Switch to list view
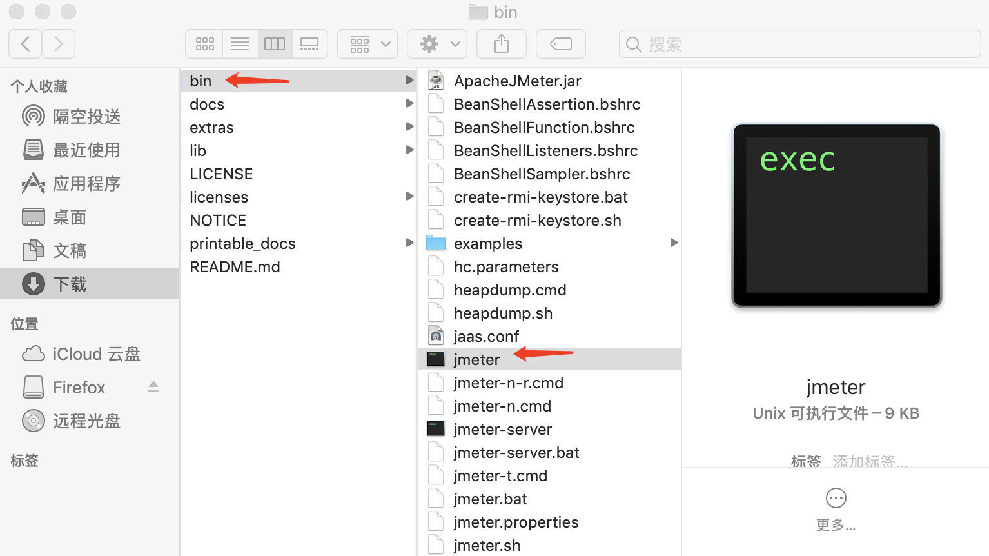 240,44
